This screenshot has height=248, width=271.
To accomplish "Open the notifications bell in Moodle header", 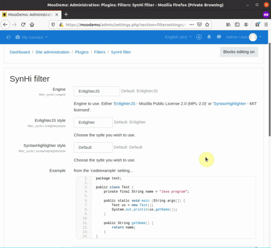I will 209,37.
